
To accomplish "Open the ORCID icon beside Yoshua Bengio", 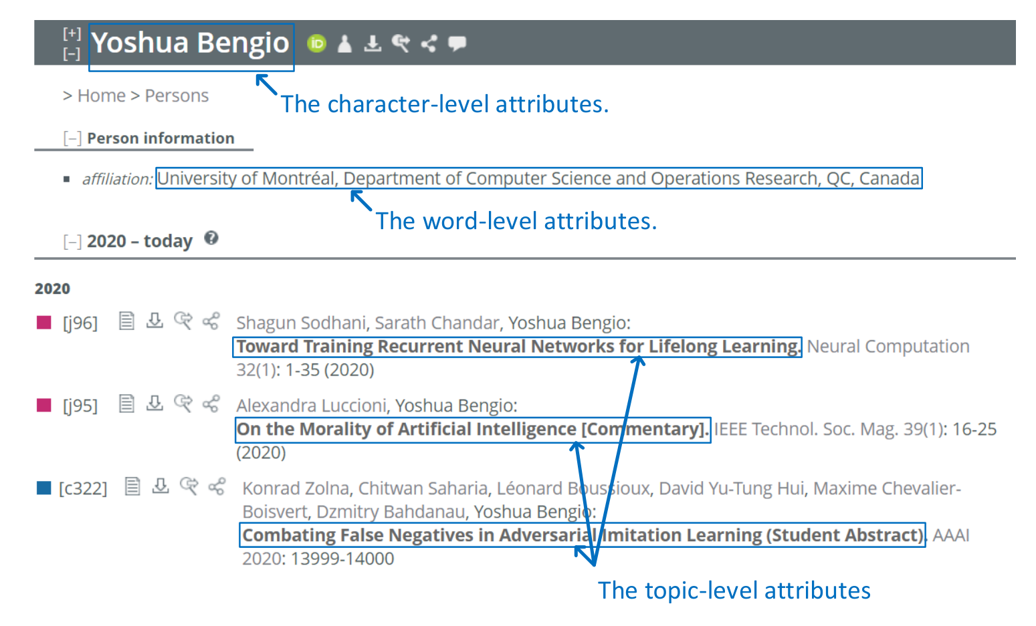I will (316, 43).
